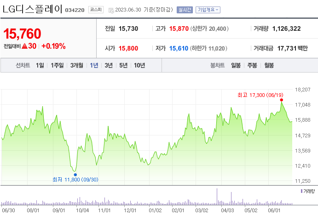Click the 최고 17,300 (06/19) label
The width and height of the screenshot is (318, 220).
260,95
